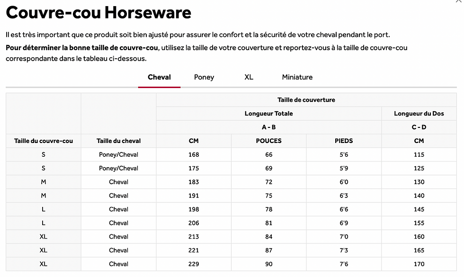464x277 pixels.
Task: Click the Taille de couverture header
Action: [x=306, y=100]
